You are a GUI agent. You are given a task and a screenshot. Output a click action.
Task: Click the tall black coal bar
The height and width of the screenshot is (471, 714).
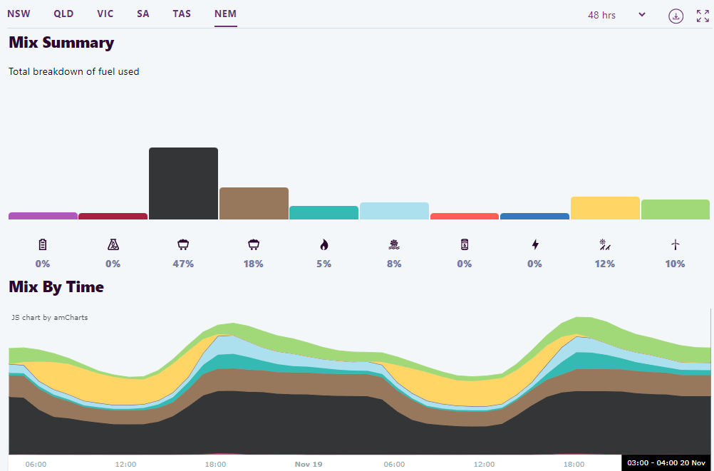[x=183, y=183]
